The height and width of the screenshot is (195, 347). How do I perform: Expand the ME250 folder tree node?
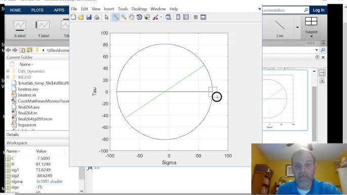click(x=8, y=77)
